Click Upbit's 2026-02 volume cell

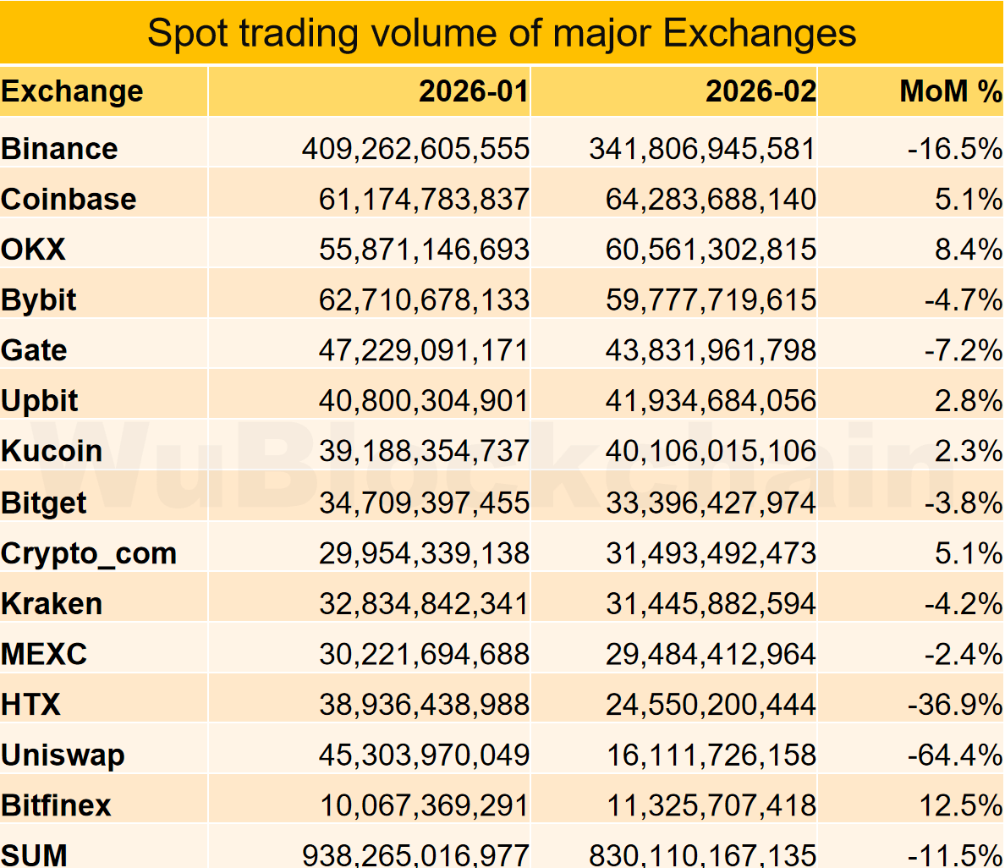point(711,401)
